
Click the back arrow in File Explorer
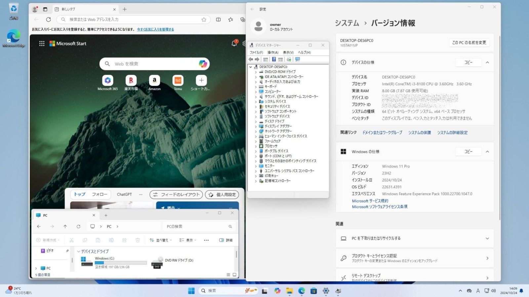tap(39, 226)
